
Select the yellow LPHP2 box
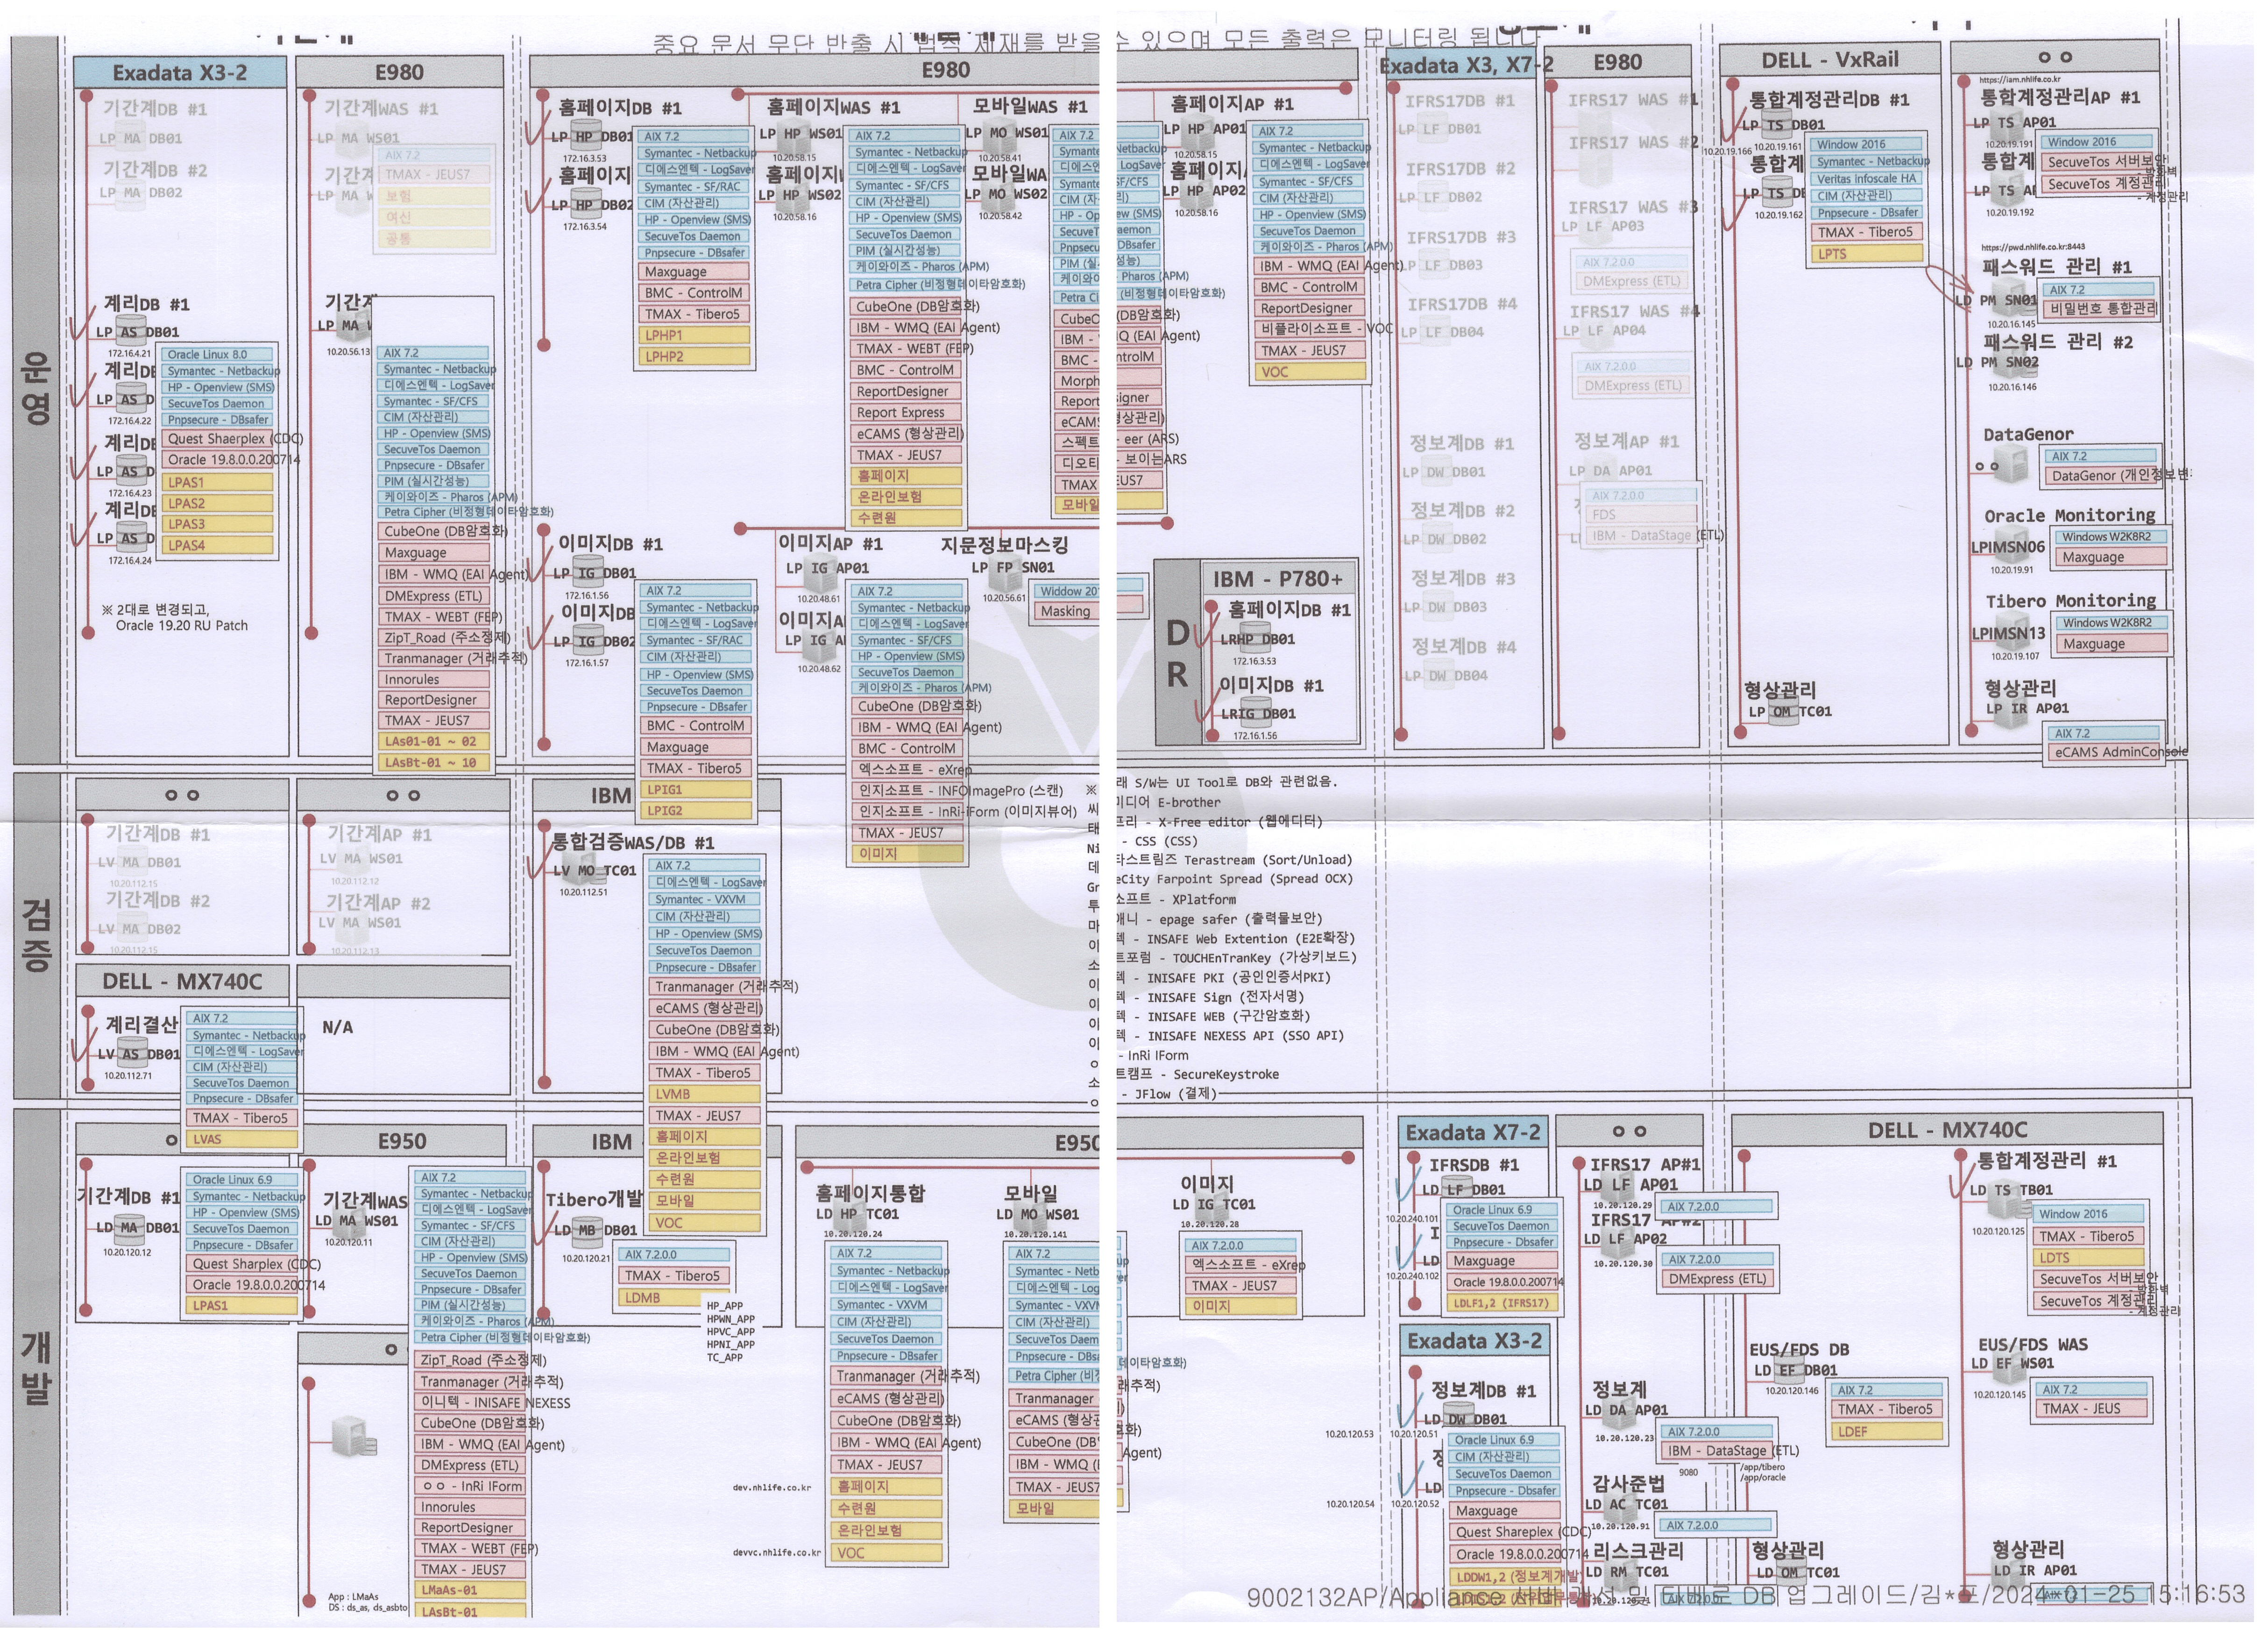click(x=695, y=356)
